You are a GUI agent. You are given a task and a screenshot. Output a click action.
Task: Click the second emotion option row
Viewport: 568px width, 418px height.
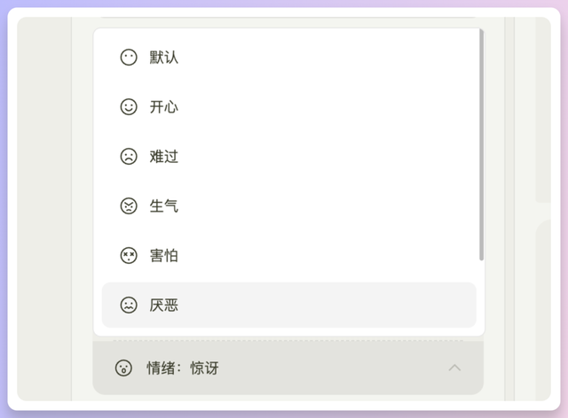coord(288,107)
